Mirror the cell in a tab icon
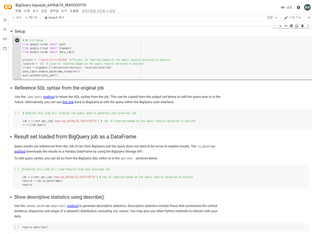Image resolution: width=312 pixels, height=234 pixels. coord(297,26)
